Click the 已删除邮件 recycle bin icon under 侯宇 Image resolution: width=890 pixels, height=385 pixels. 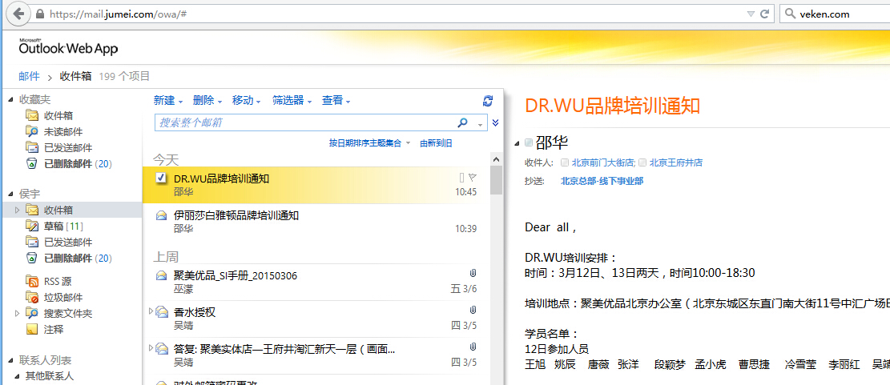coord(32,258)
